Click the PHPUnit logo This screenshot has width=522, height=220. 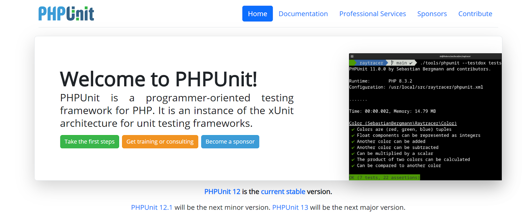pos(66,14)
